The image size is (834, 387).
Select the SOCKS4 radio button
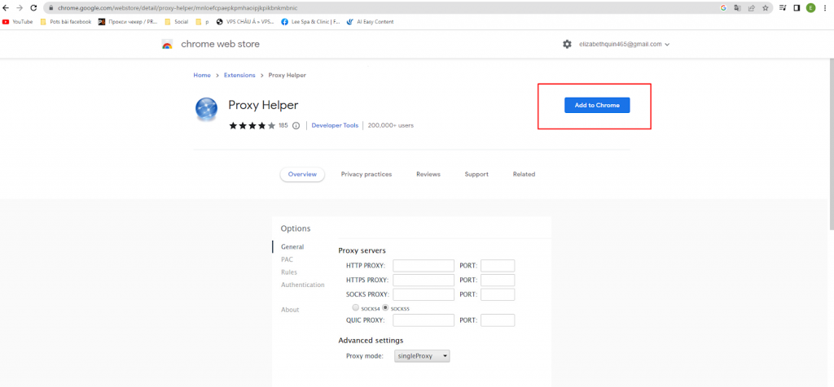(x=355, y=307)
